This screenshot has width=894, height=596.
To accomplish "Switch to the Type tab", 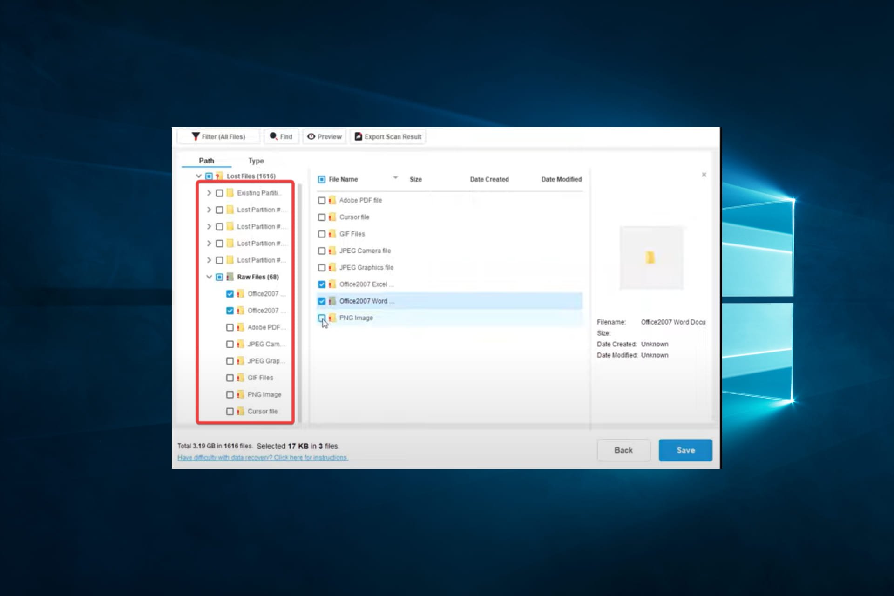I will coord(256,161).
